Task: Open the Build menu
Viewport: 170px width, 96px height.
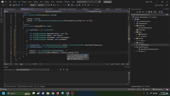Action: pos(30,2)
